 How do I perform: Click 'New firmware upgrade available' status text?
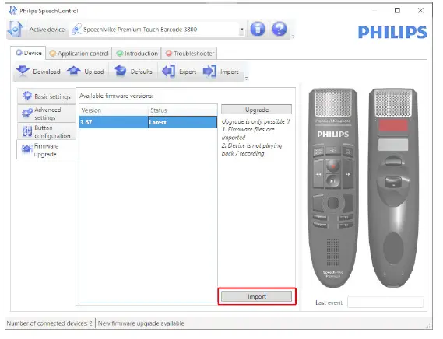pyautogui.click(x=141, y=323)
